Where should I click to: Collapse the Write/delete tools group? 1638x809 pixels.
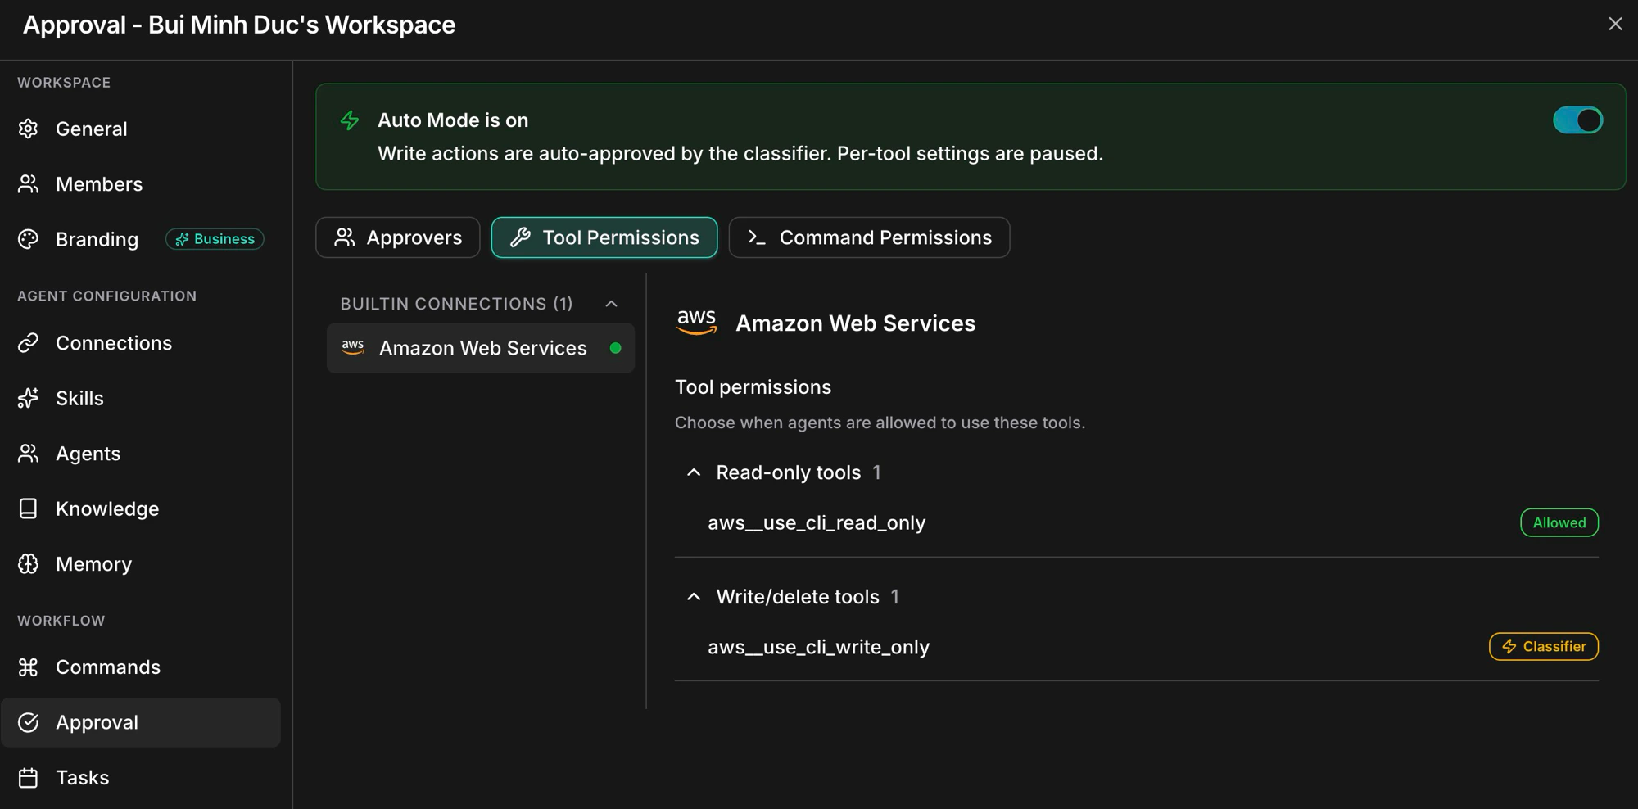click(694, 597)
